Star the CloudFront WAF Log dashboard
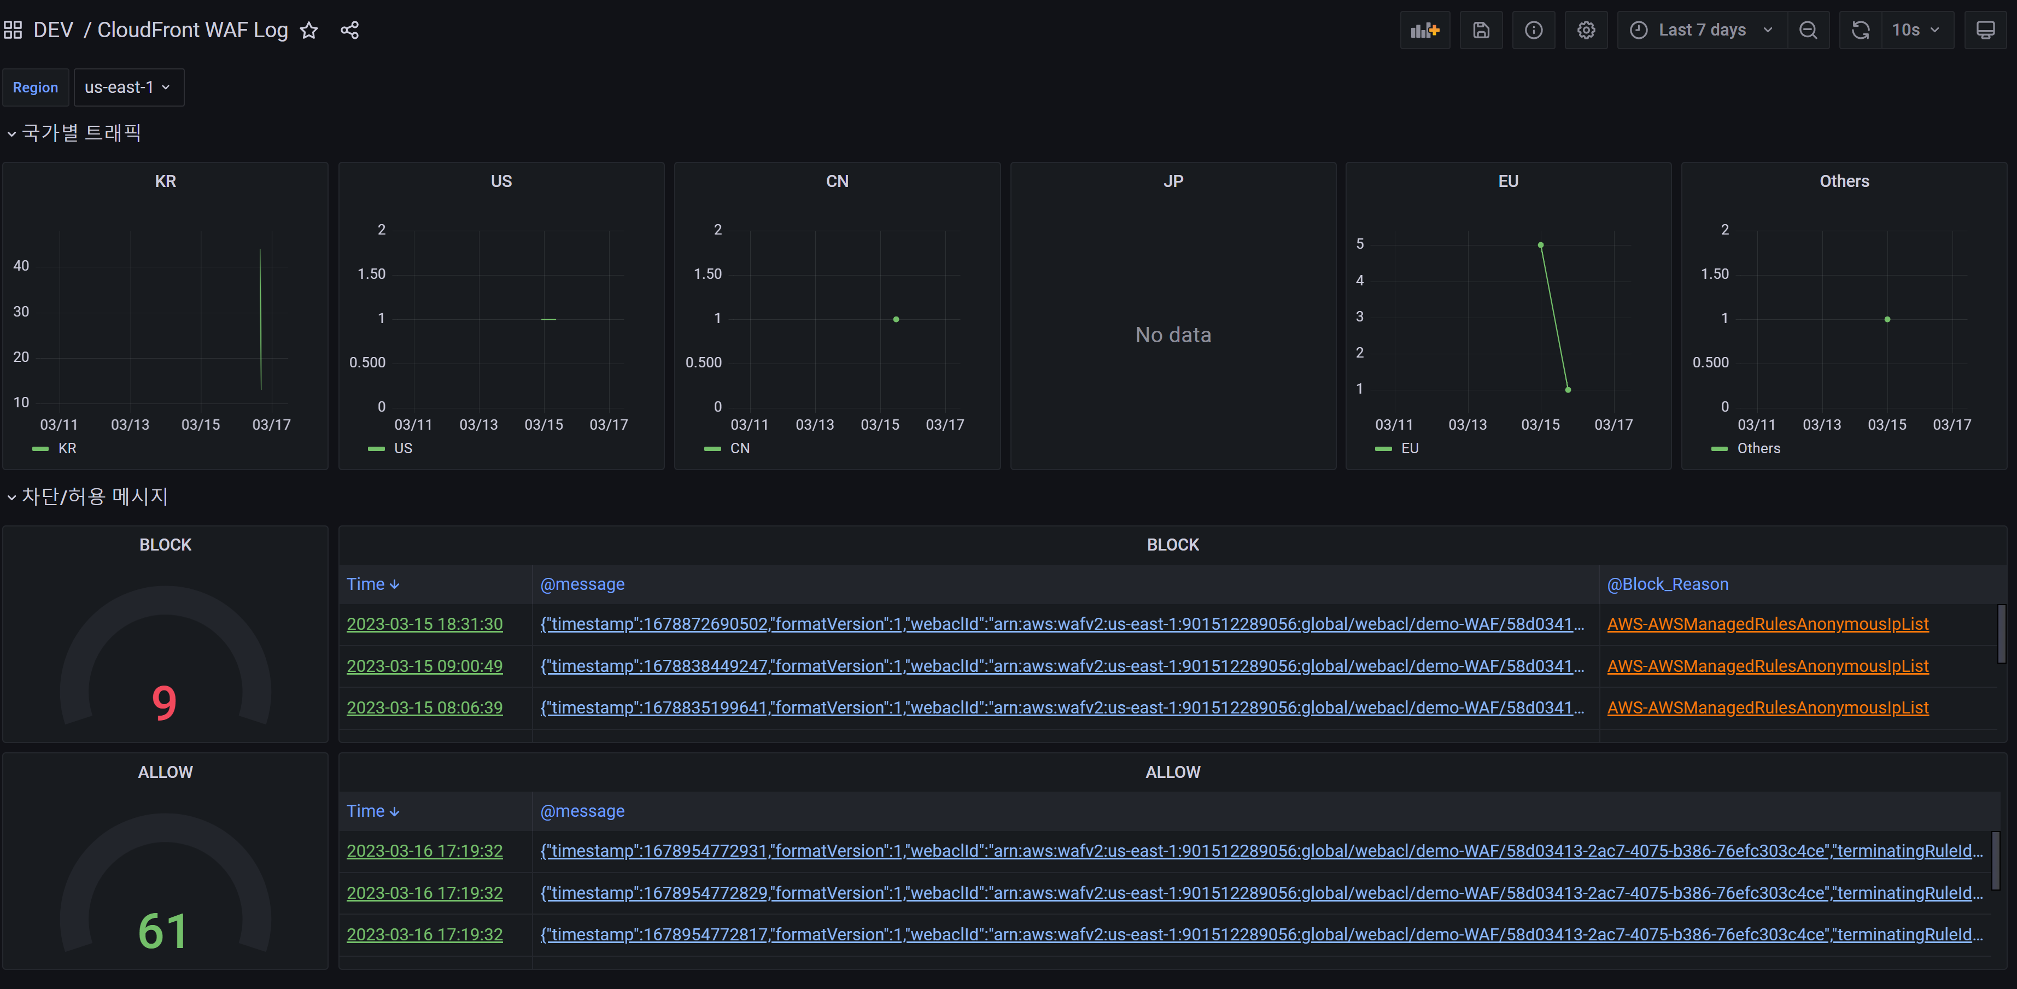The width and height of the screenshot is (2017, 989). [x=309, y=31]
